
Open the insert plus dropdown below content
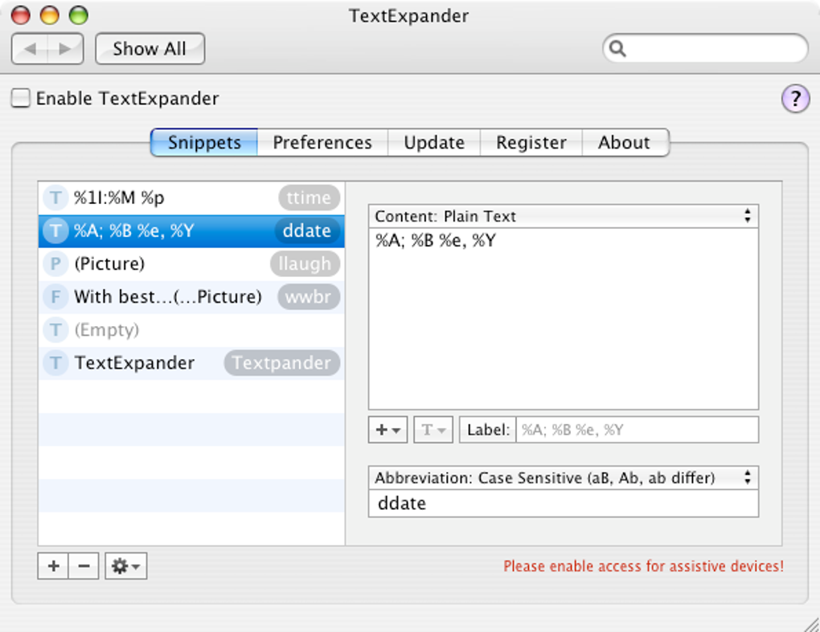388,430
